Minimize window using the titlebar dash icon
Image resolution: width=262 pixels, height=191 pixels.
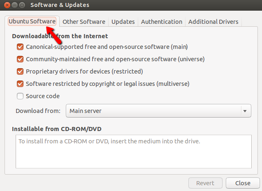(14, 5)
